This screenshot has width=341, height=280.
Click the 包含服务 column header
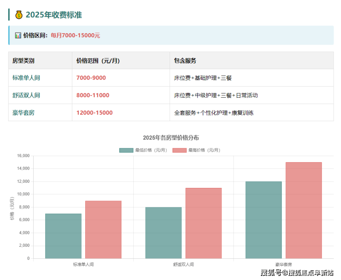click(185, 60)
